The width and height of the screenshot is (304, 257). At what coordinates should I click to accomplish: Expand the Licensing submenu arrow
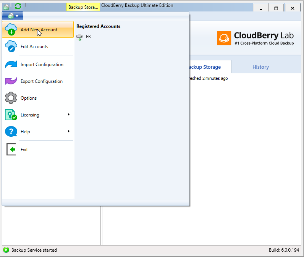[69, 114]
